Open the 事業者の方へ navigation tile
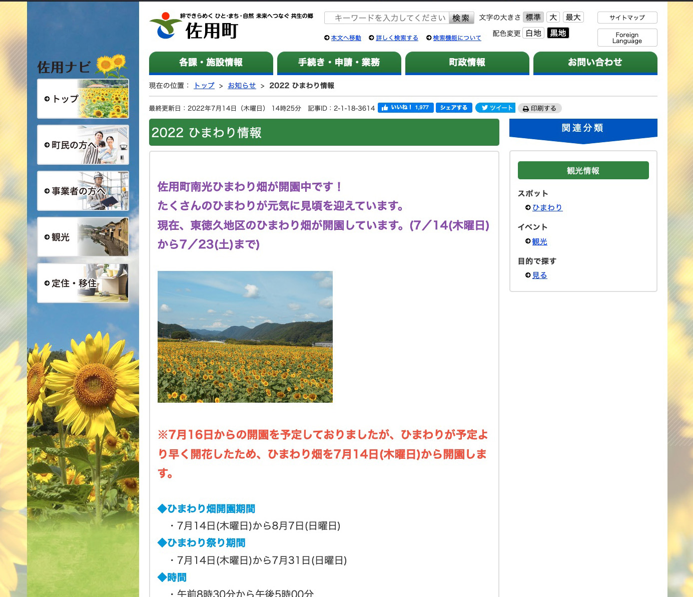Screen dimensions: 693x597 click(83, 191)
